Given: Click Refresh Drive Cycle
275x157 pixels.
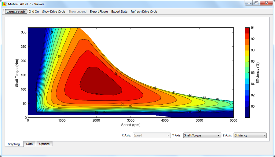Looking at the screenshot, I should click(144, 12).
